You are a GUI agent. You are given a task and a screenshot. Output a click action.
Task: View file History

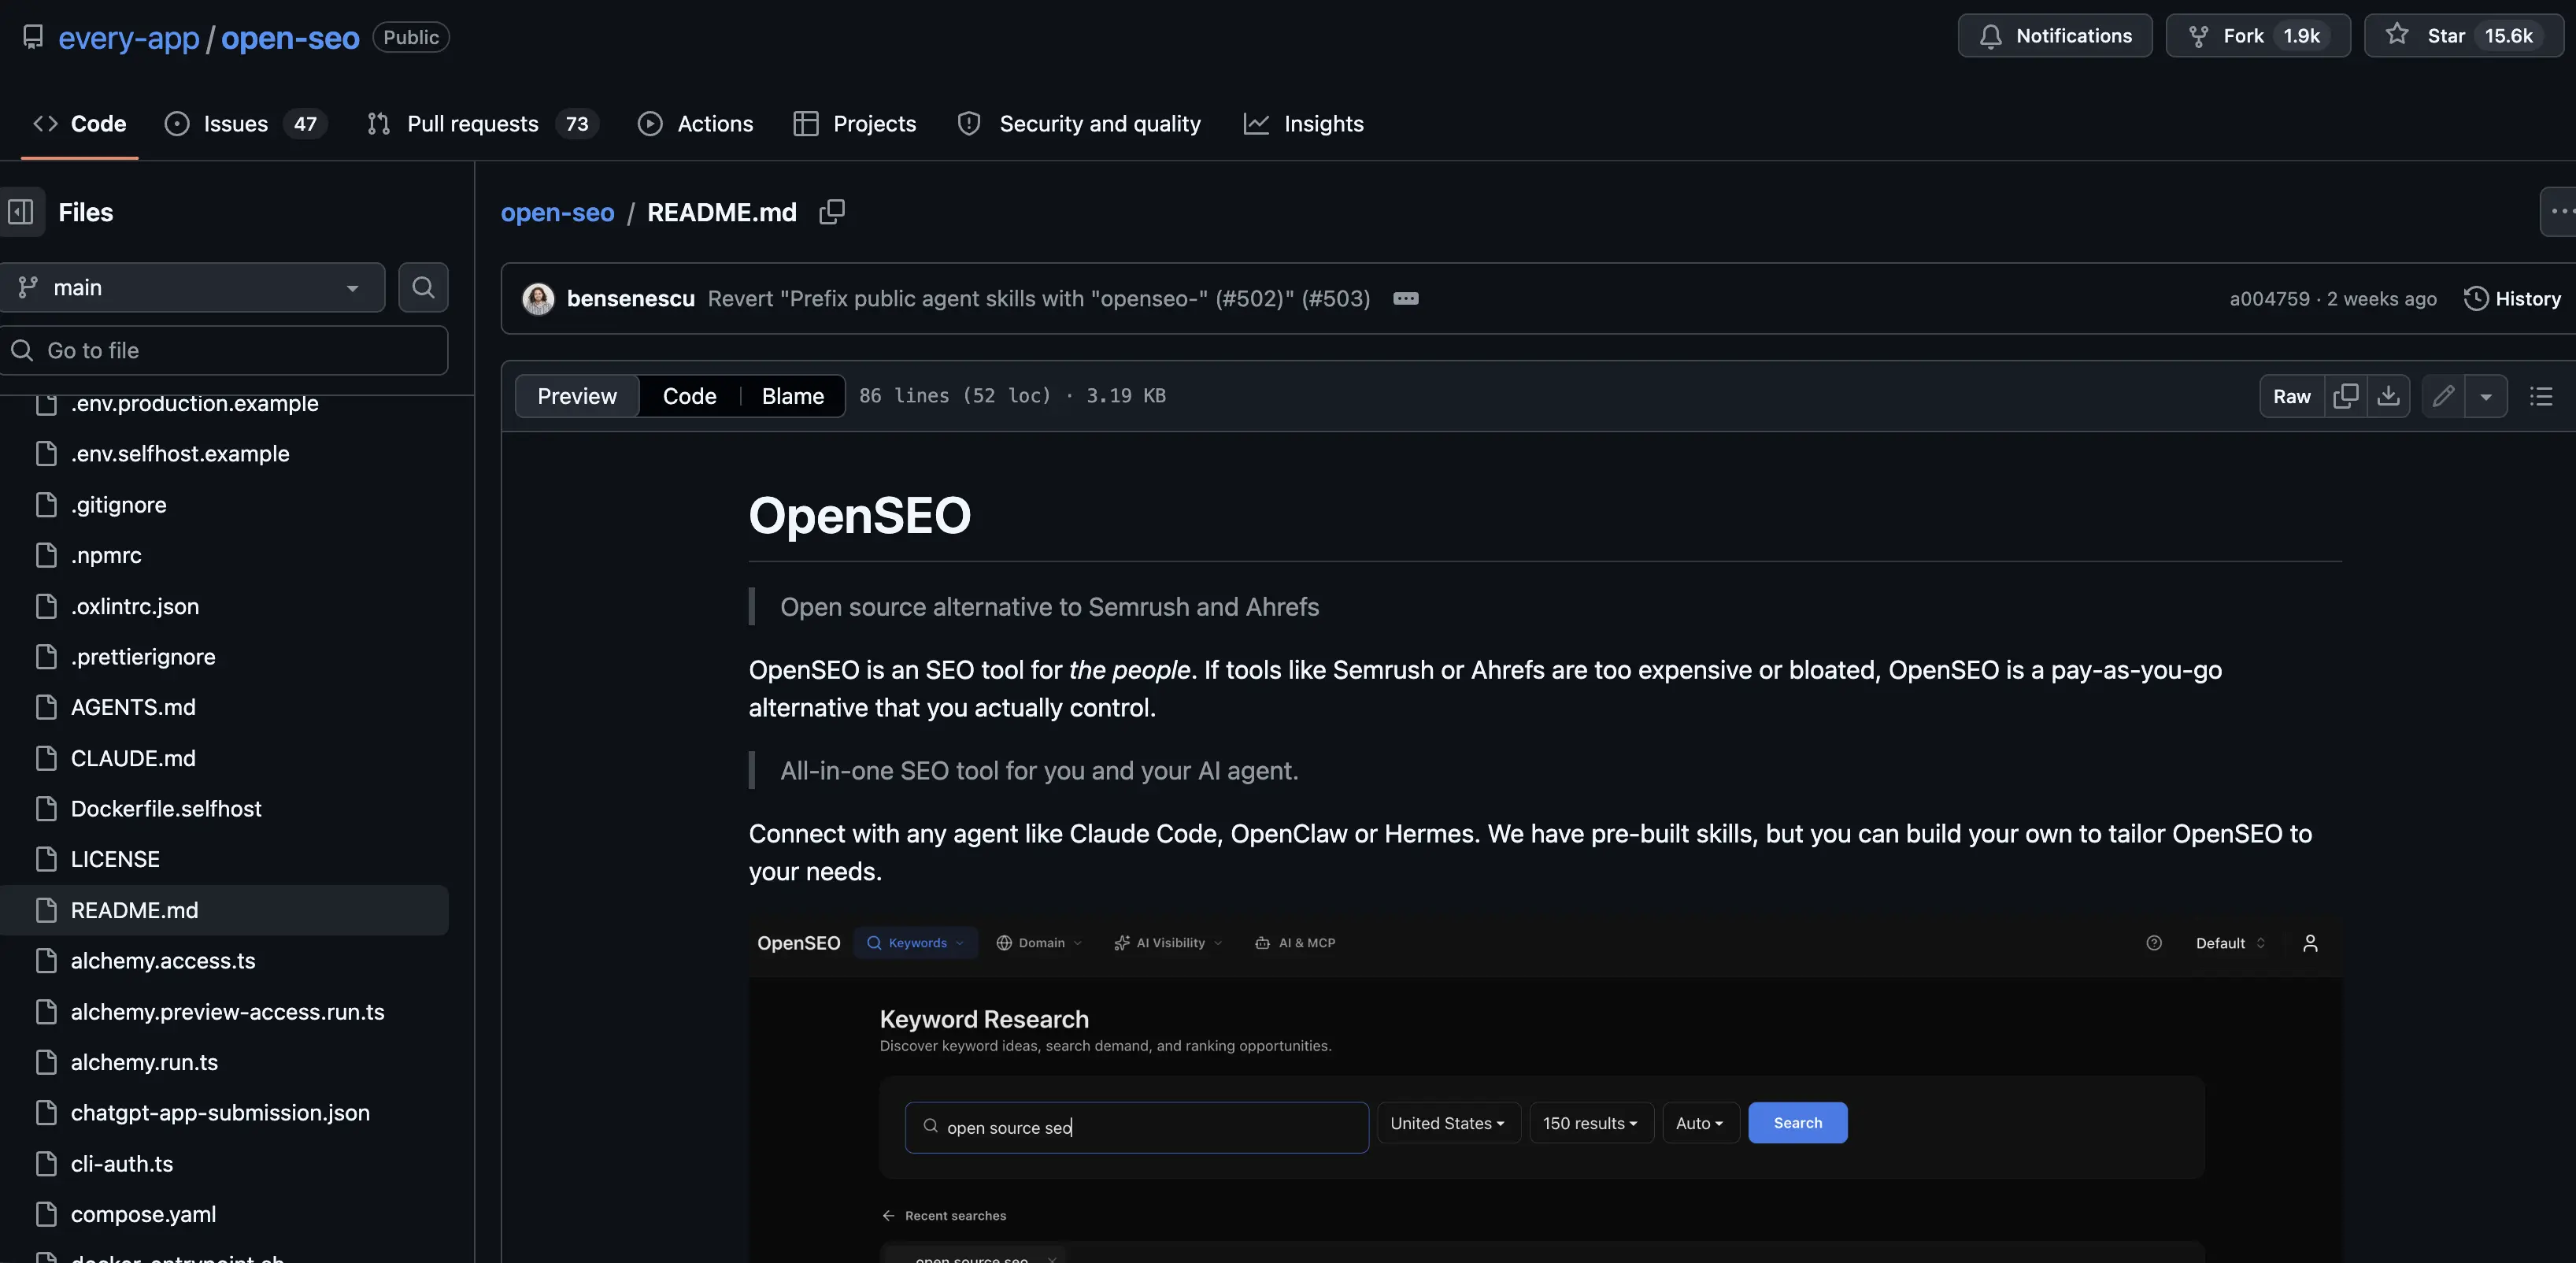2512,299
